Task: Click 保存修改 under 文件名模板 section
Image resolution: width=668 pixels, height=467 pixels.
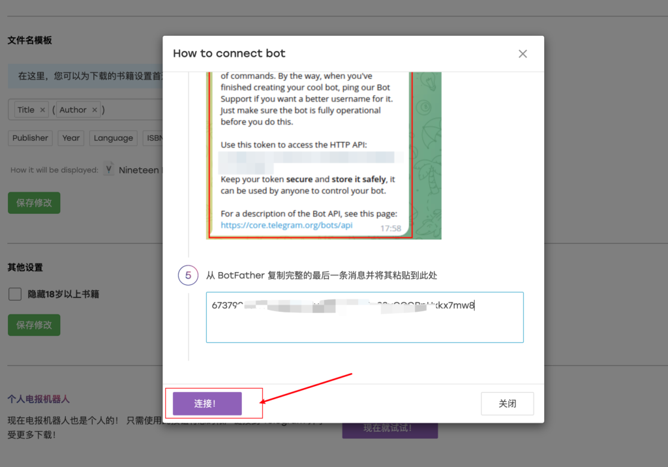Action: 34,203
